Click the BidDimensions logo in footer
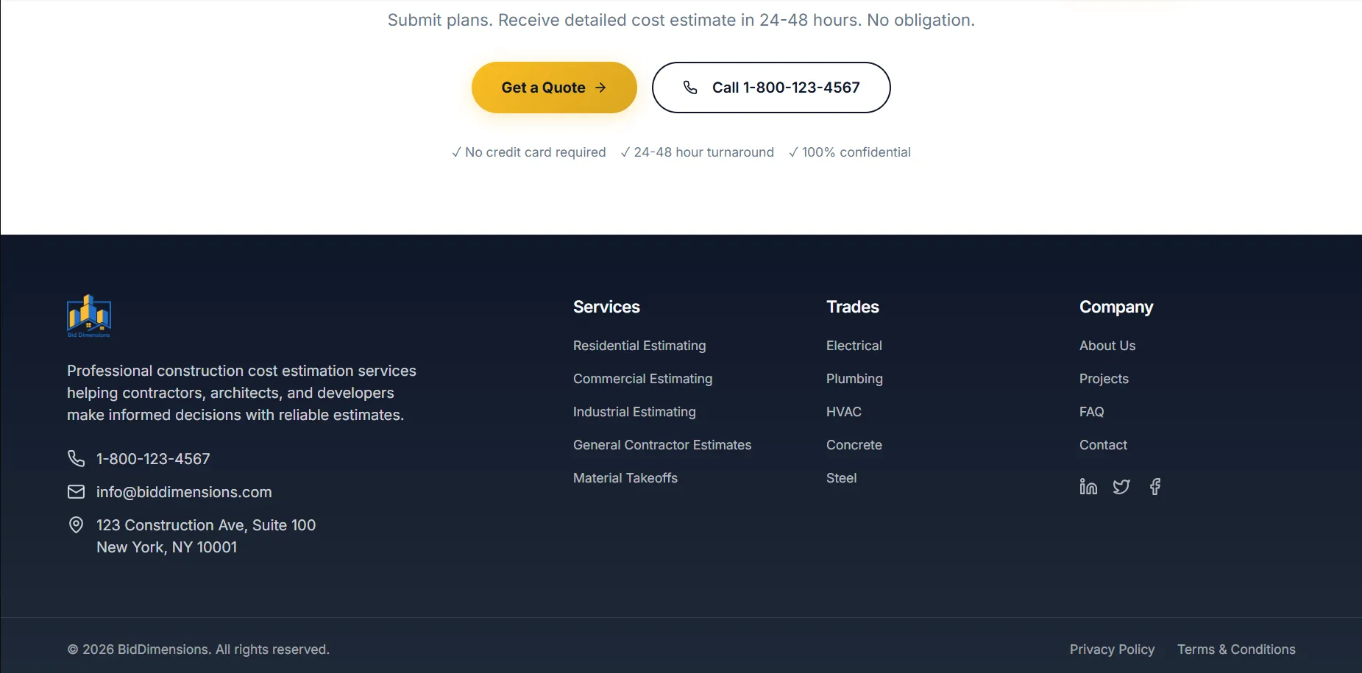Image resolution: width=1362 pixels, height=673 pixels. click(89, 316)
